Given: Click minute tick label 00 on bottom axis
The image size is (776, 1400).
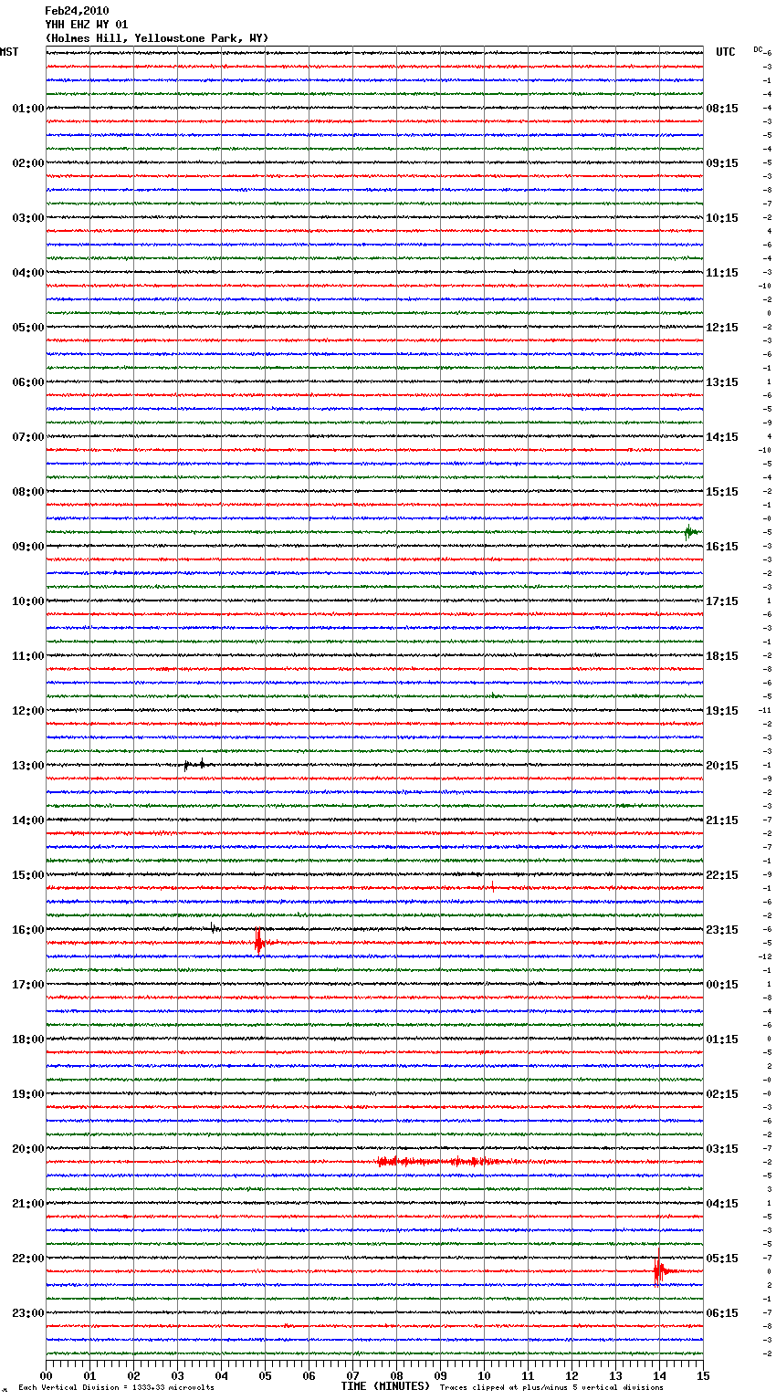Looking at the screenshot, I should click(46, 1375).
